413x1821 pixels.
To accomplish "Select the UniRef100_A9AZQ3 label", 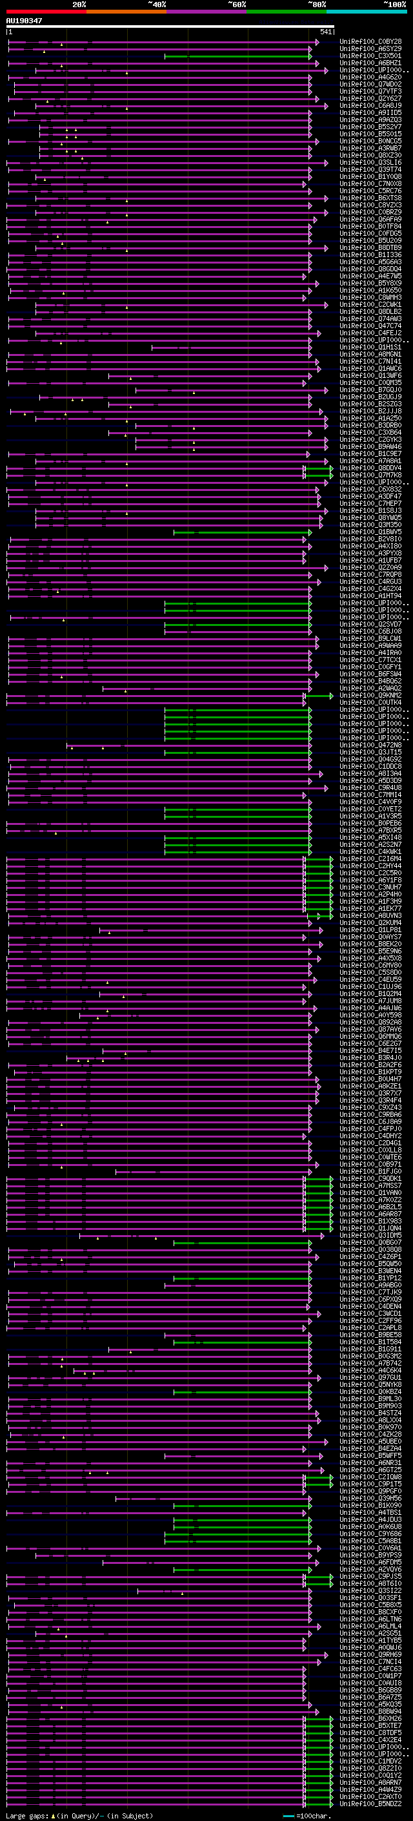I will (x=370, y=120).
